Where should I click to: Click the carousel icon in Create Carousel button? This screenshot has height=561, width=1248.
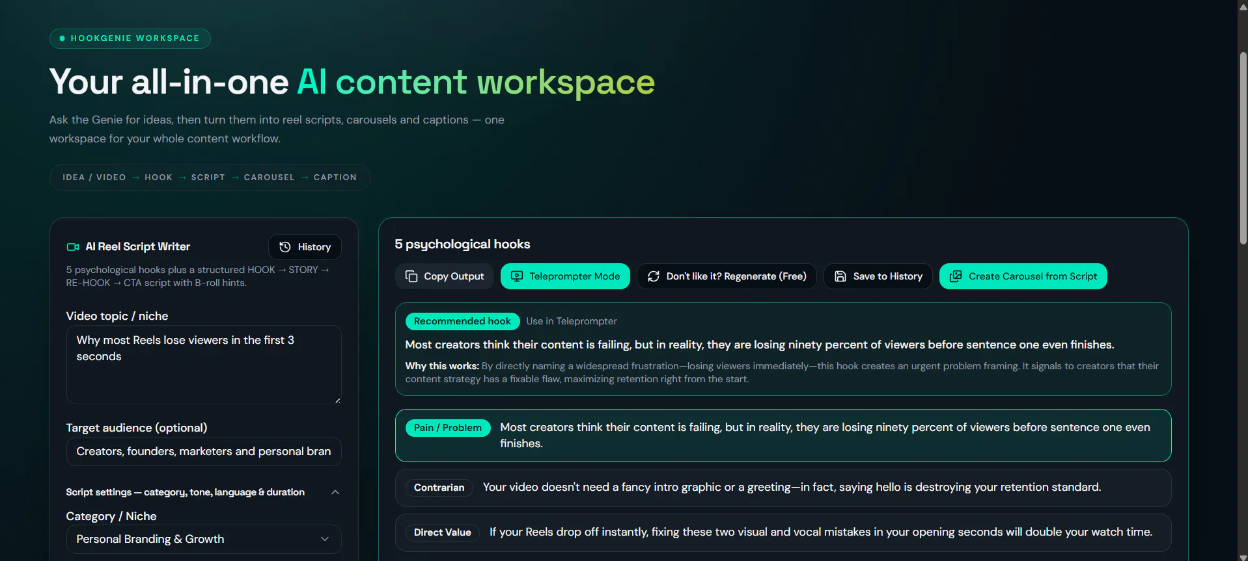pos(956,276)
